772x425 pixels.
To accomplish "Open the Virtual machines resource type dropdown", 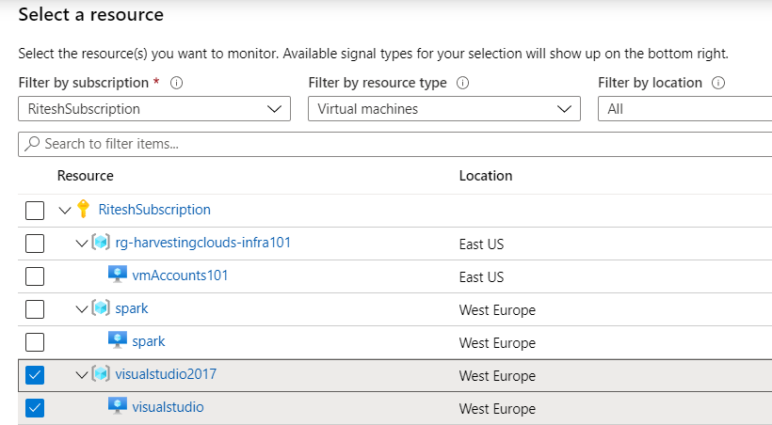I will [443, 109].
